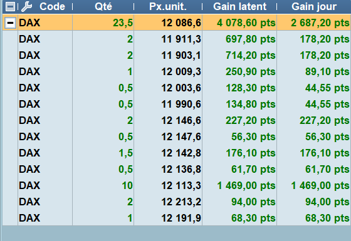The image size is (351, 241).
Task: Select the position priced 12 146,6
Action: point(181,120)
